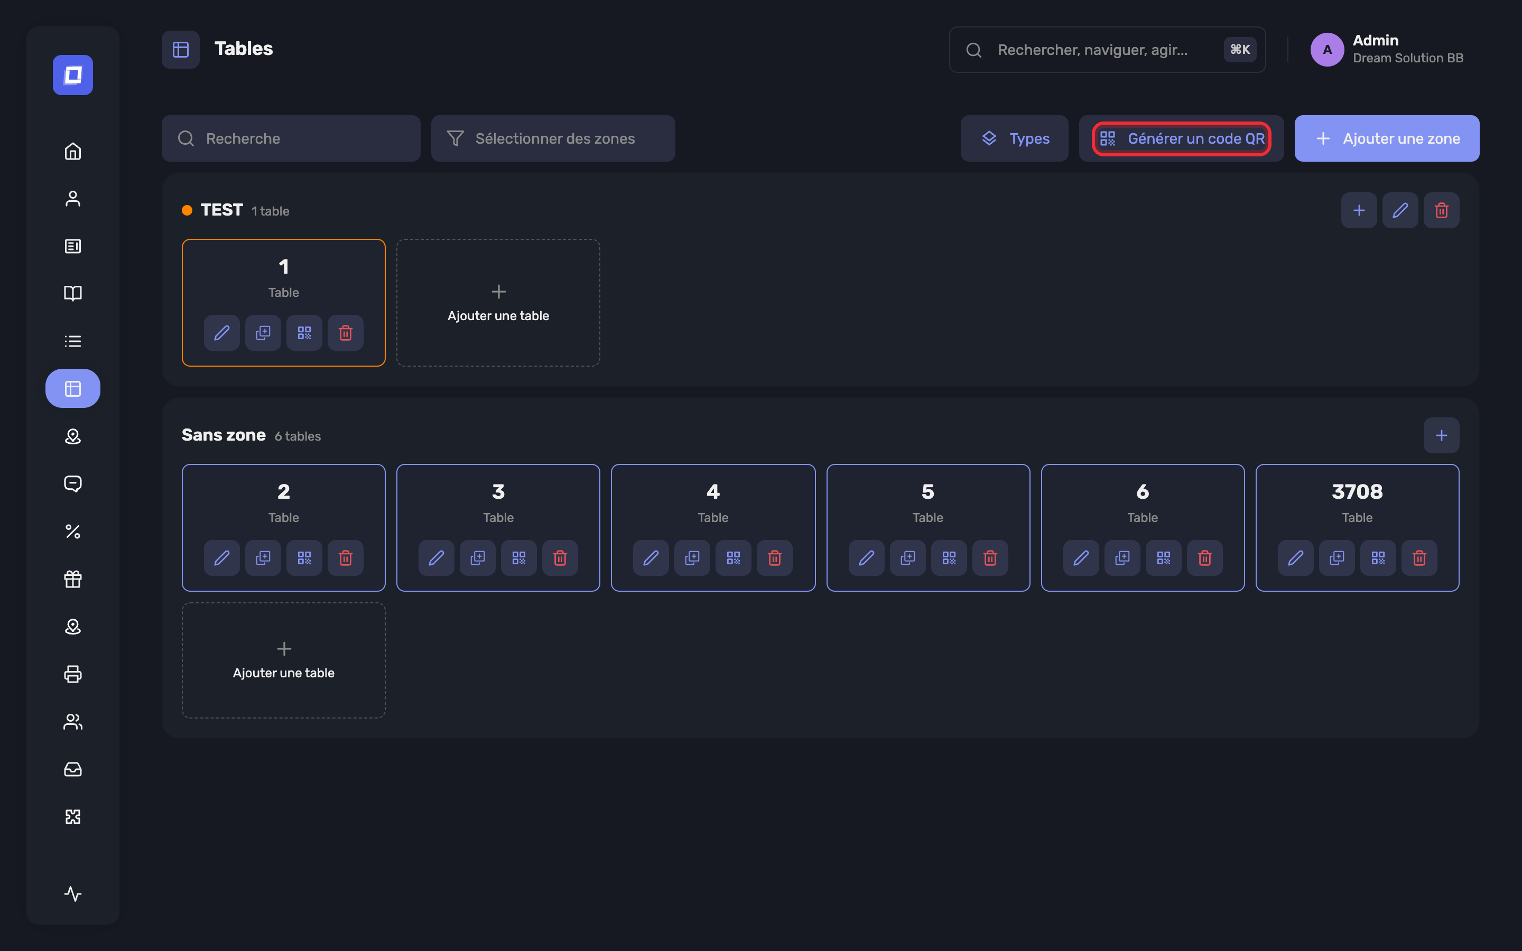Open the home icon in sidebar

[x=73, y=151]
